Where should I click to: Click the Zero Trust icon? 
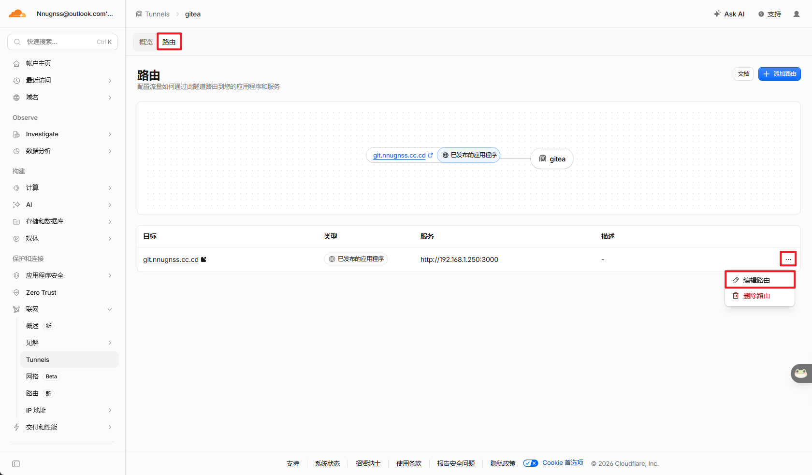16,292
